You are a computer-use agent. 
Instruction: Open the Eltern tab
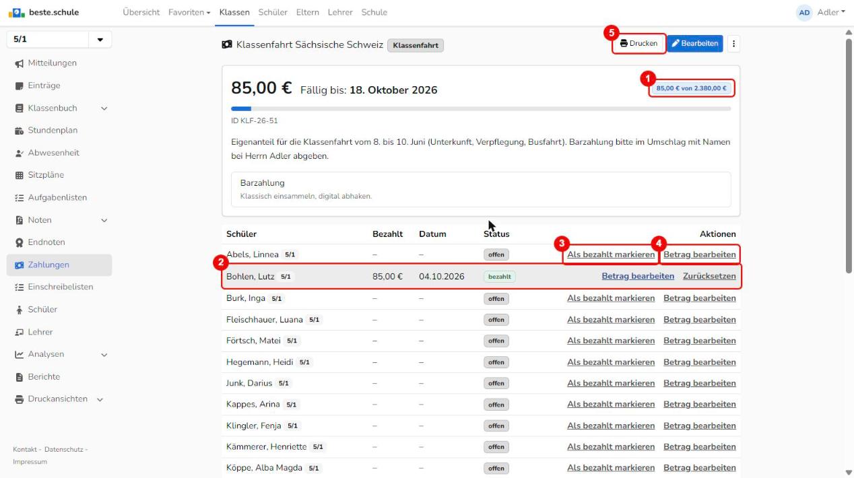(308, 12)
